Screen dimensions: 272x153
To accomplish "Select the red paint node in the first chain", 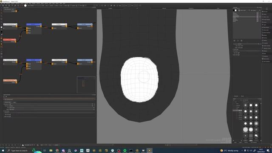I will click(9, 40).
